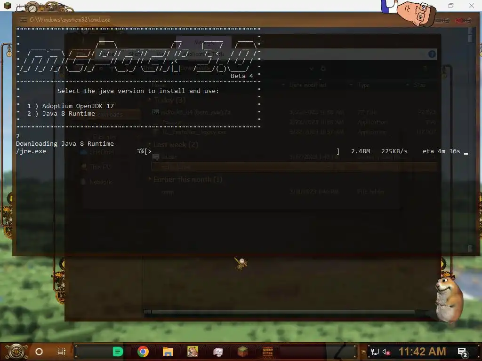Image resolution: width=482 pixels, height=361 pixels.
Task: Open the steampunk Start button
Action: (x=16, y=352)
